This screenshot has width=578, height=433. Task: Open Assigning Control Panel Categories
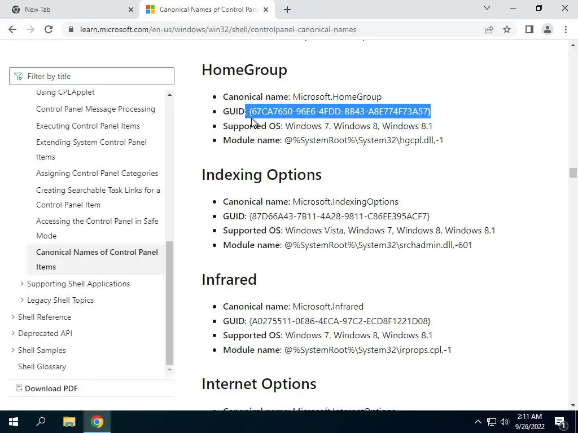pyautogui.click(x=97, y=174)
